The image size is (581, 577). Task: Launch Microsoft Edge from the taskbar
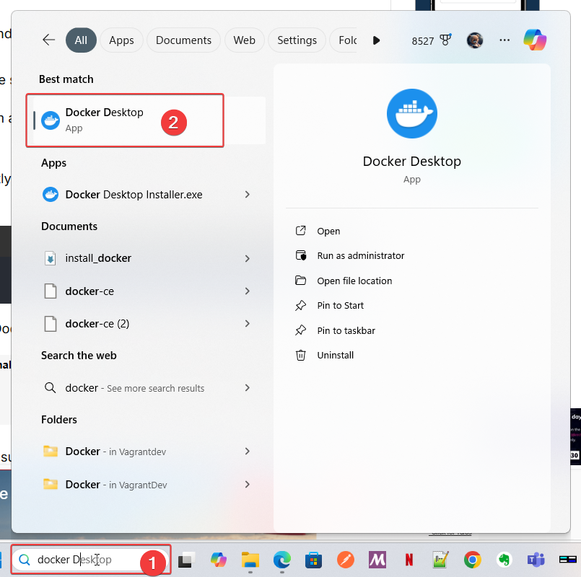pyautogui.click(x=282, y=560)
